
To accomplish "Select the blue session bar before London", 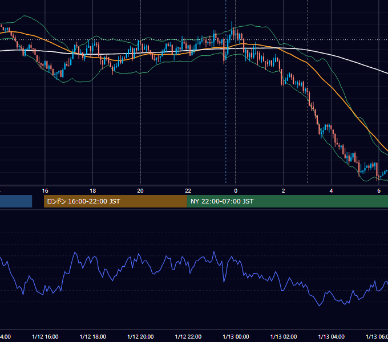I will pos(16,201).
